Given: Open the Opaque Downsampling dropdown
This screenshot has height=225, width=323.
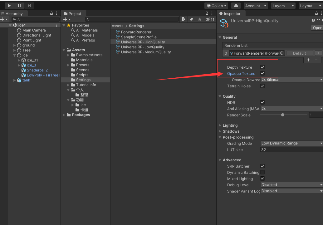Looking at the screenshot, I should pyautogui.click(x=291, y=80).
